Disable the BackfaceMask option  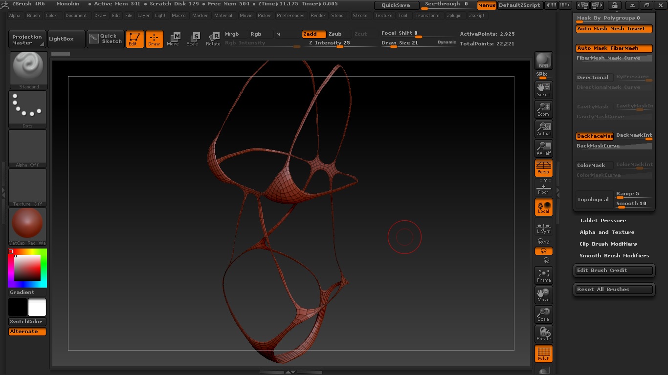tap(594, 136)
